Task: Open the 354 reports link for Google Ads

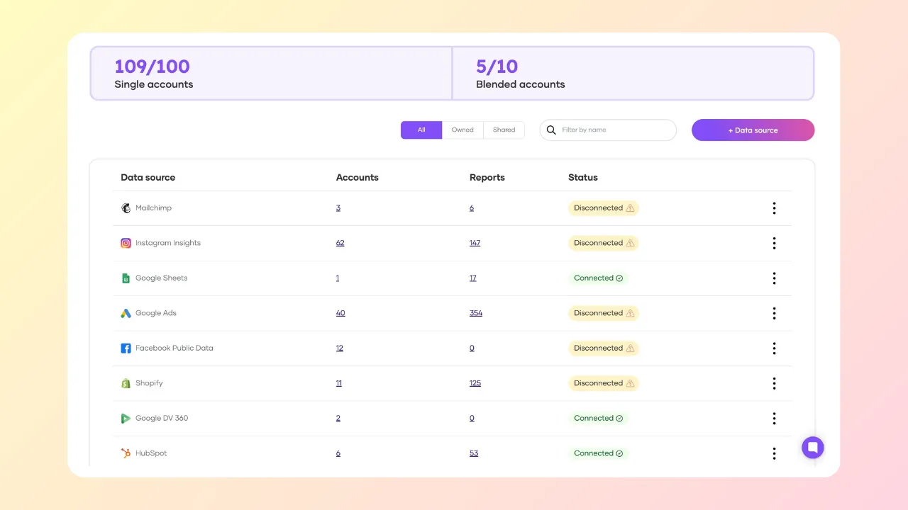Action: click(x=476, y=313)
